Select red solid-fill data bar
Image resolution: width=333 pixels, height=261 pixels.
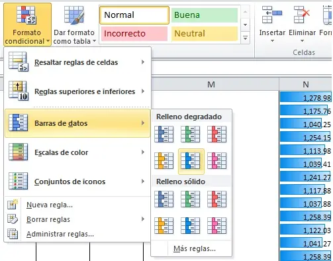pos(217,199)
